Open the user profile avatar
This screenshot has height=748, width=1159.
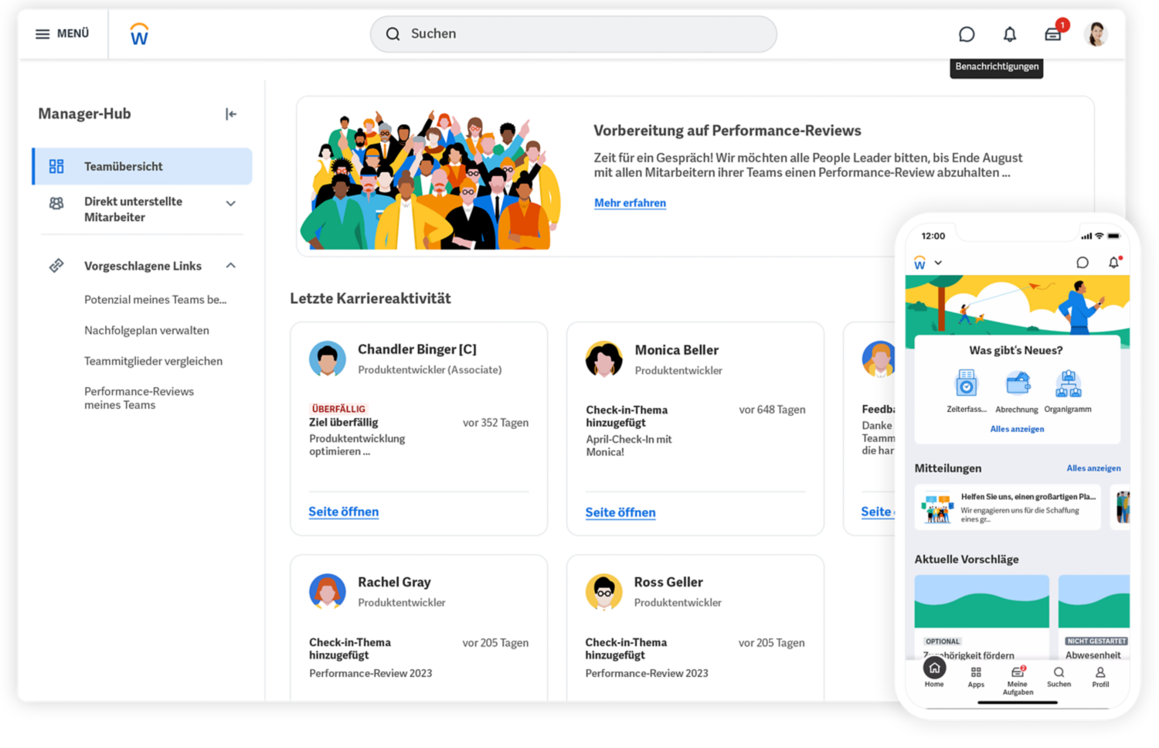(x=1096, y=34)
